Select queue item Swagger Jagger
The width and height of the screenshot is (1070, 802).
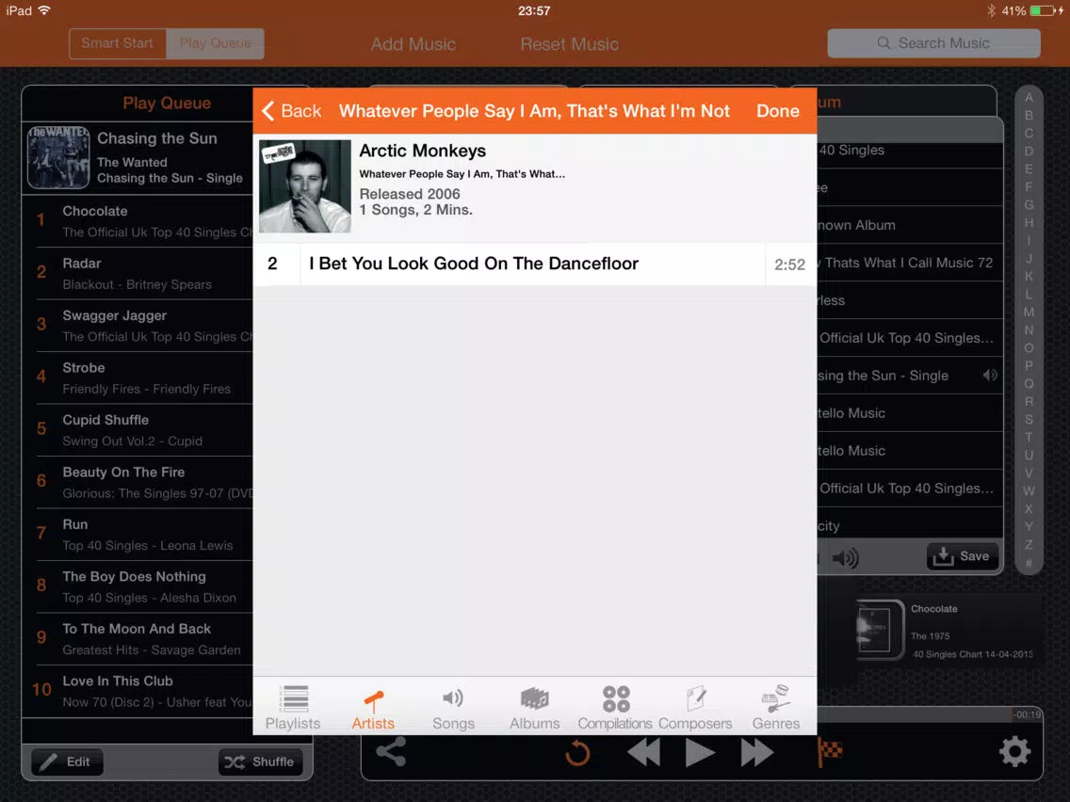click(x=138, y=326)
